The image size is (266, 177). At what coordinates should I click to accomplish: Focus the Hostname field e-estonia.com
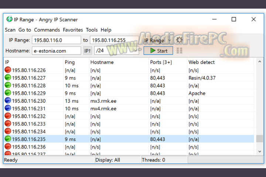click(56, 51)
